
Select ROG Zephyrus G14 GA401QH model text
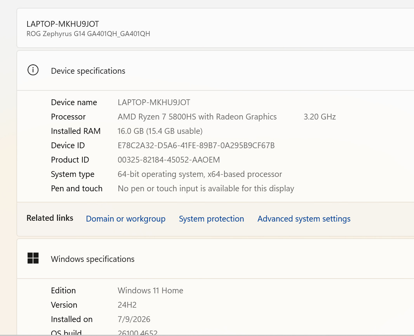(x=89, y=34)
